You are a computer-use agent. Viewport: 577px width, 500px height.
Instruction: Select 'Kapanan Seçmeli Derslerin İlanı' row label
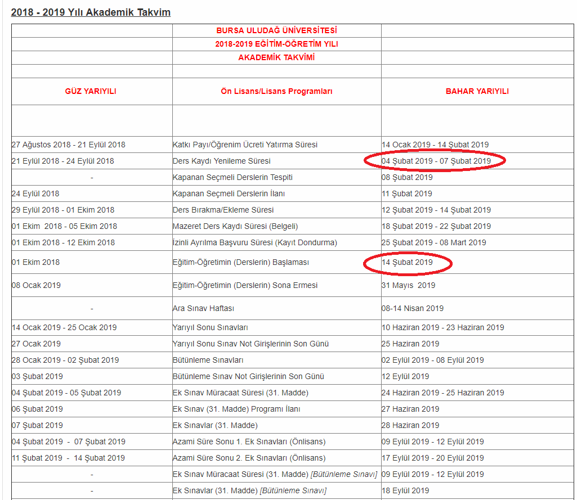pyautogui.click(x=229, y=193)
